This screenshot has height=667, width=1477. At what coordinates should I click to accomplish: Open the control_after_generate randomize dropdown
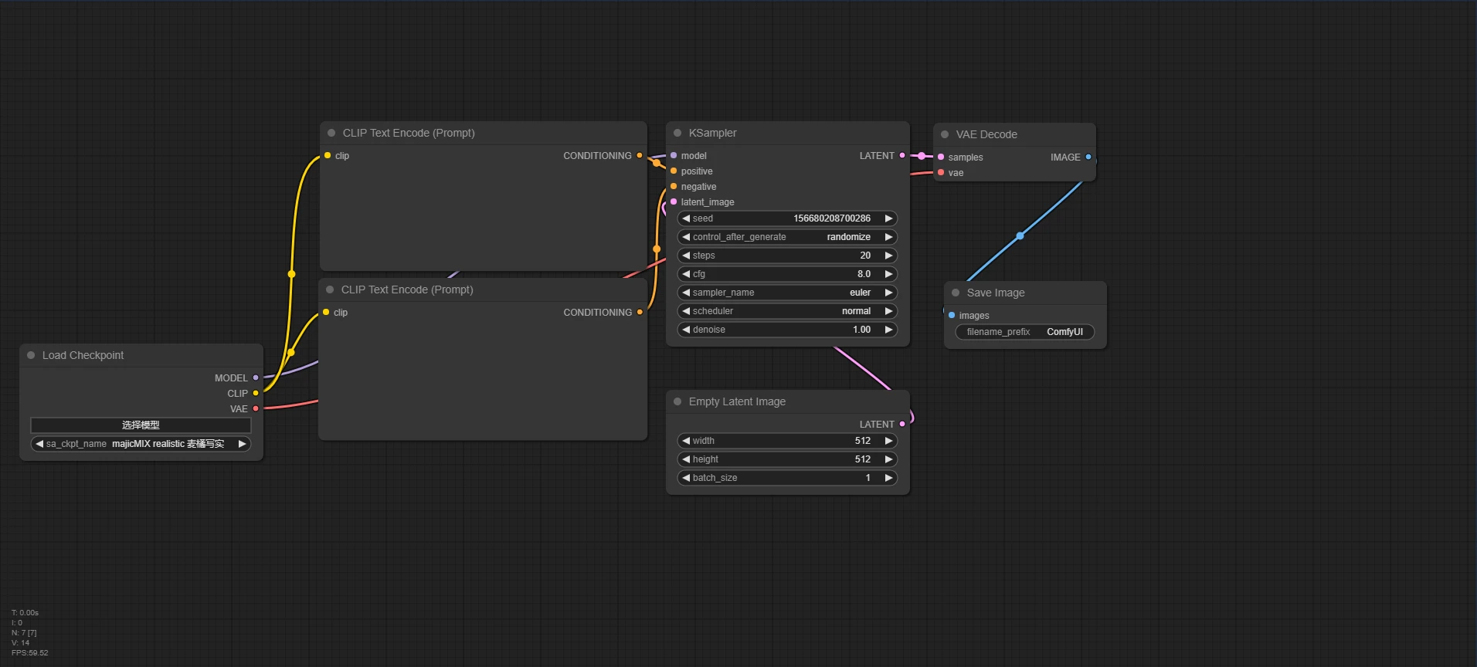click(786, 237)
